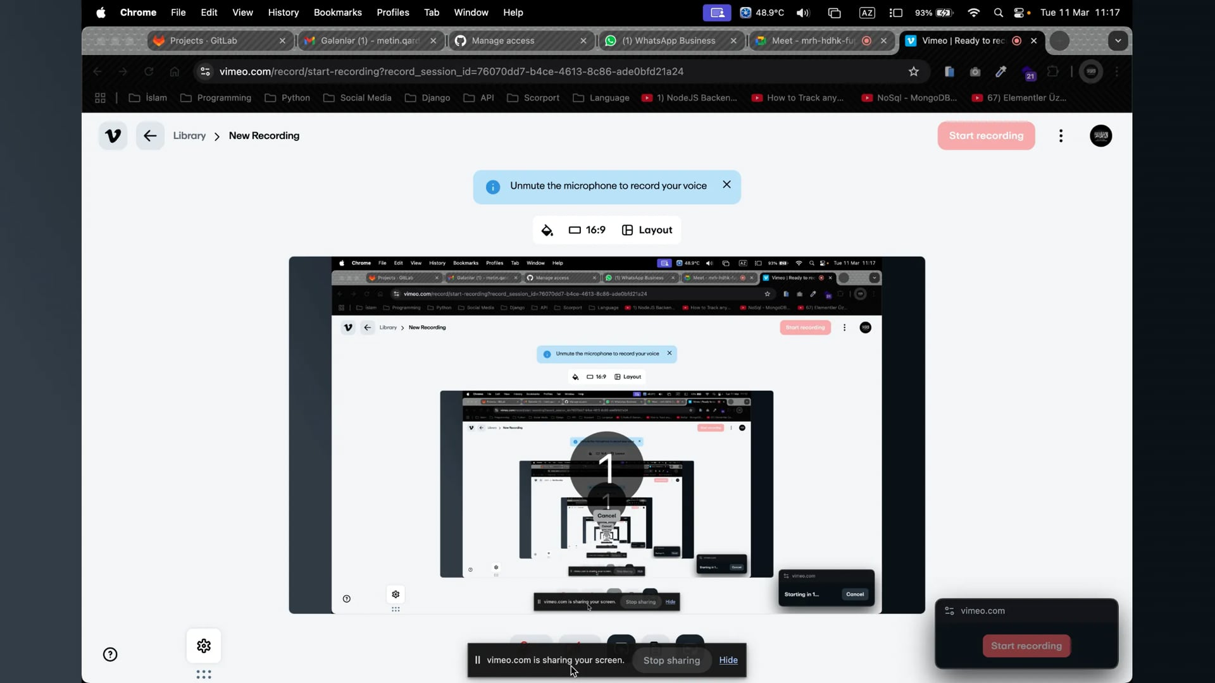Stop sharing the screen
The width and height of the screenshot is (1215, 683).
click(671, 660)
